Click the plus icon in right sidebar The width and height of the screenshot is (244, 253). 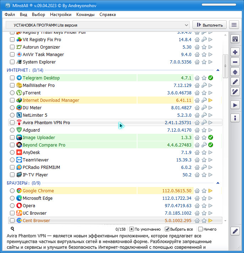235,52
